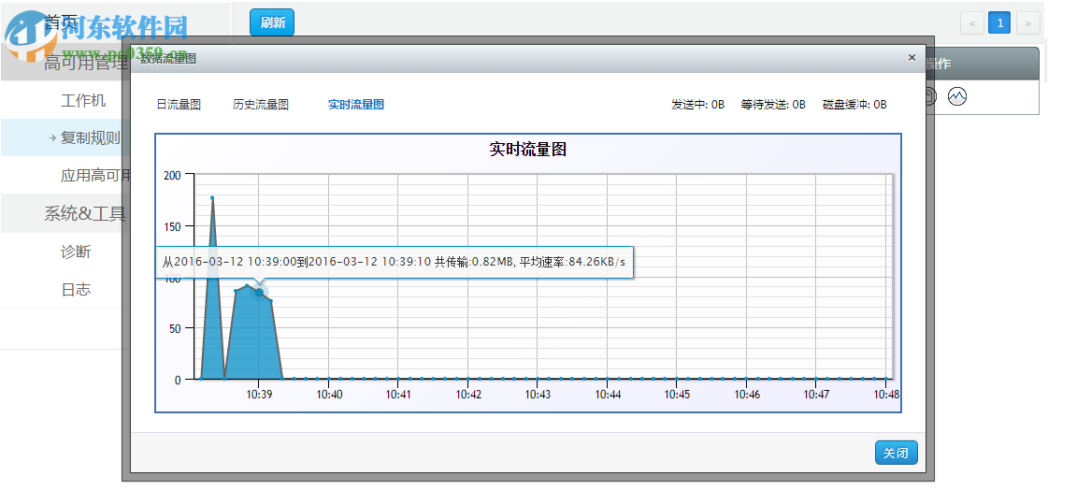
Task: Click the 磁盘缓冲: 0B status text
Action: (x=854, y=105)
